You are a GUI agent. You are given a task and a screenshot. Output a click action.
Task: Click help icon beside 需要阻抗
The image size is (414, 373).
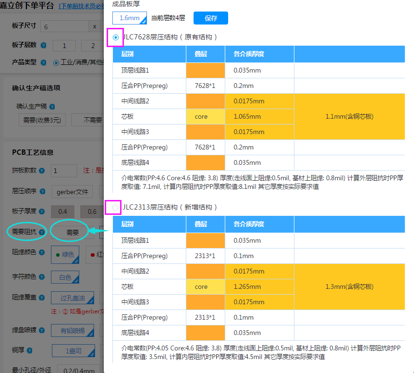(42, 233)
